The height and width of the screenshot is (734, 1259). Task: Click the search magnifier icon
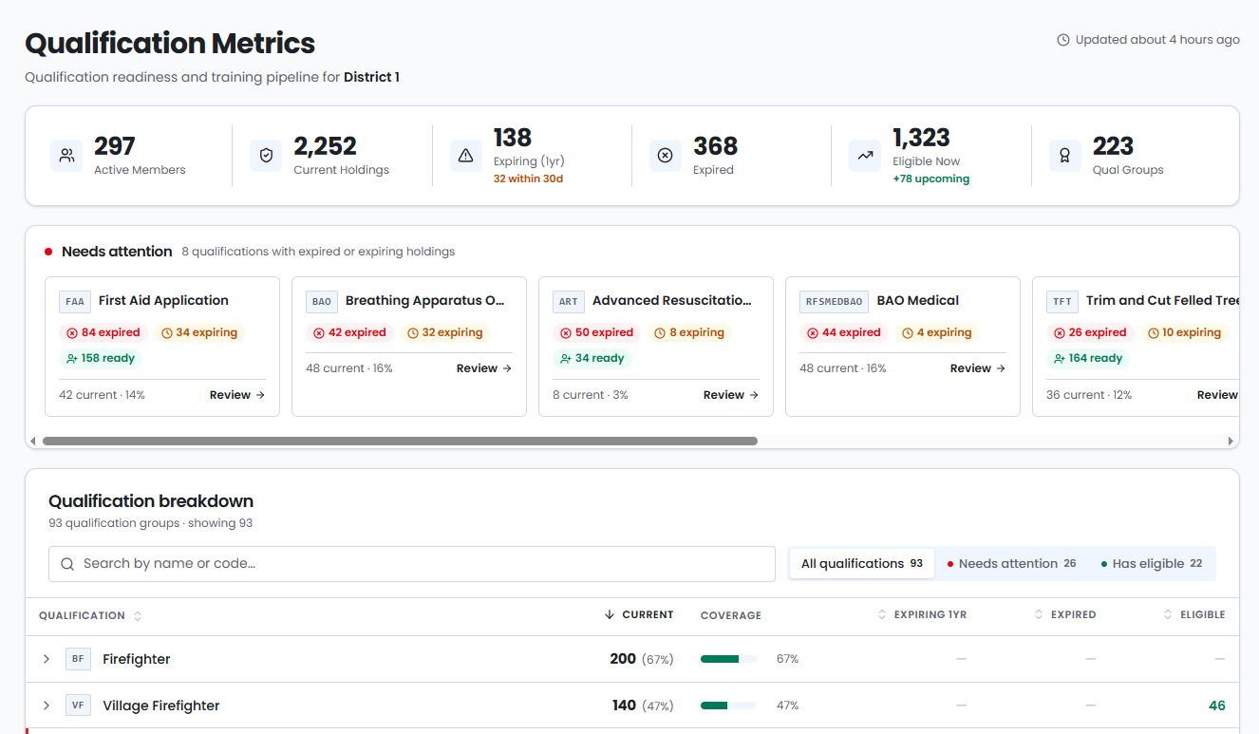[67, 564]
